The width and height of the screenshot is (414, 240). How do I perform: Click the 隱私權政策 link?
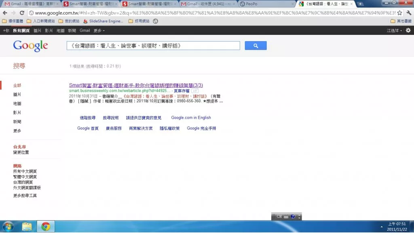[x=169, y=128]
